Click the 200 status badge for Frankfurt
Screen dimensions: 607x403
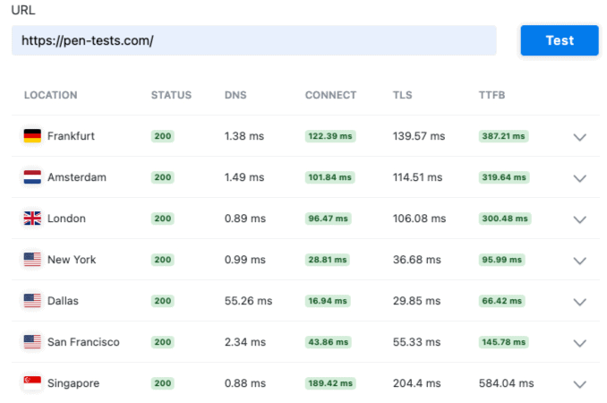tap(163, 136)
